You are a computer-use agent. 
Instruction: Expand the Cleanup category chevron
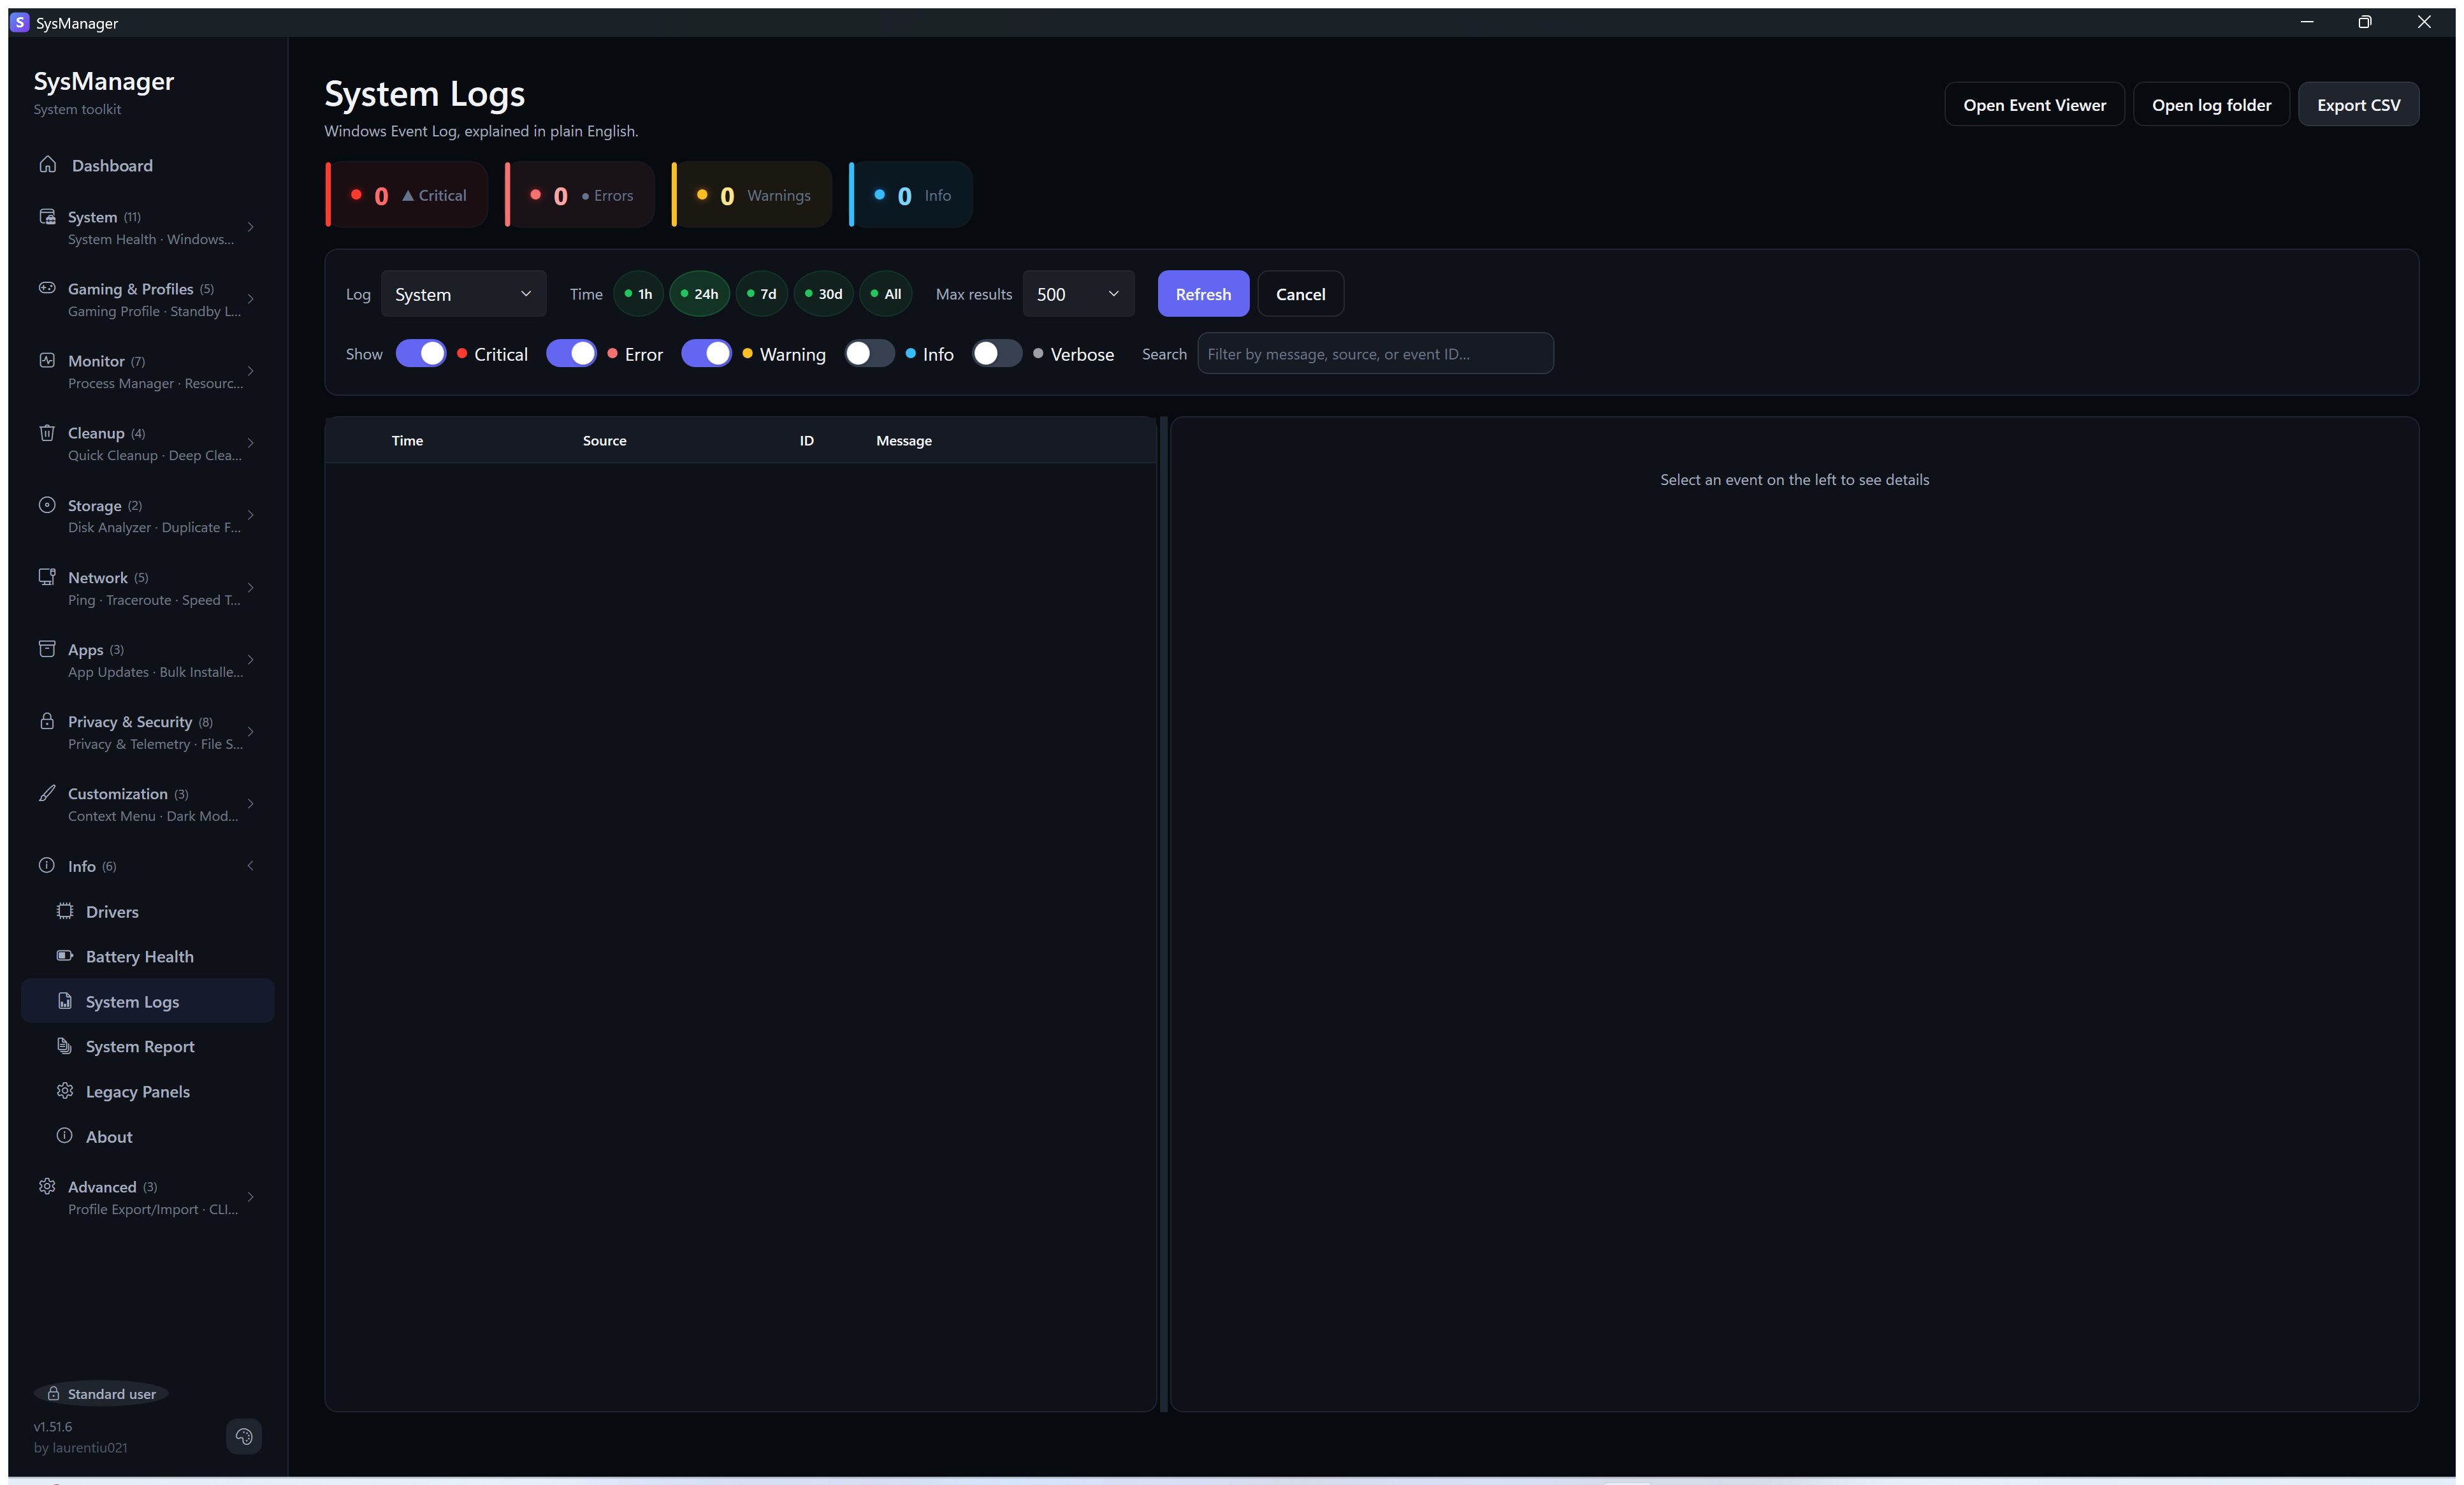[x=251, y=443]
